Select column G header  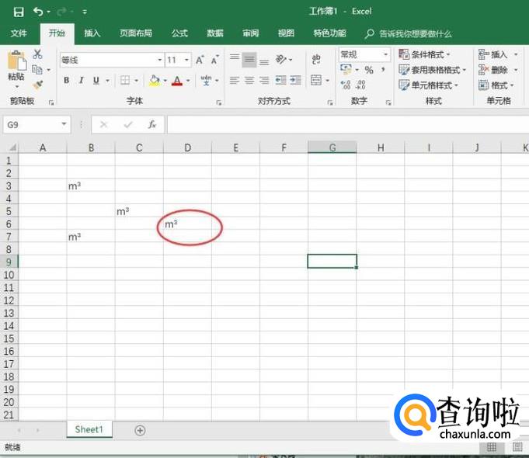pyautogui.click(x=332, y=147)
